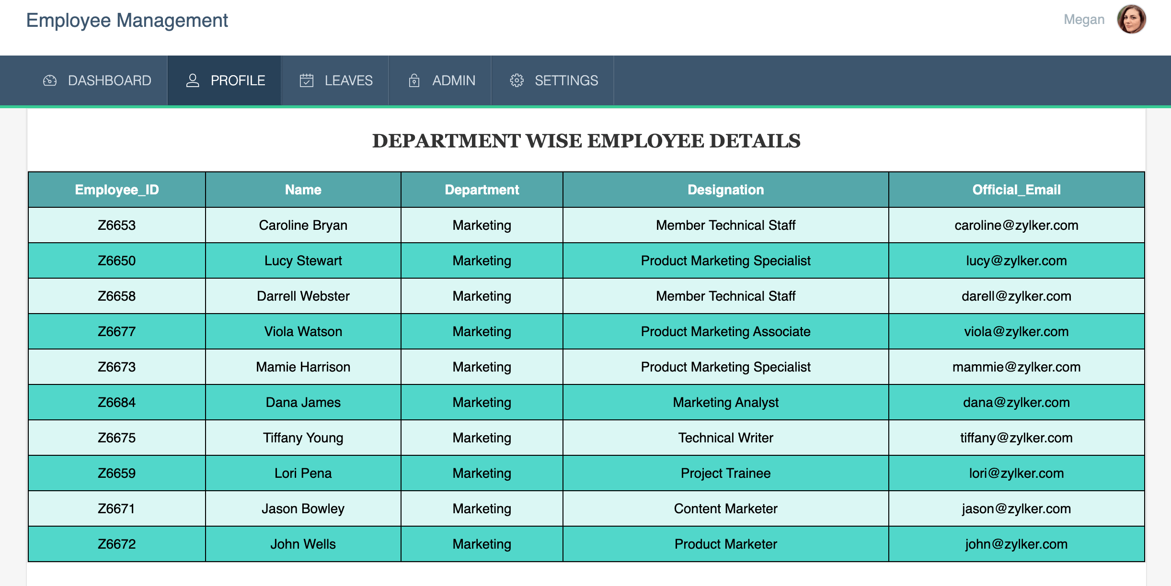Select the Viola Watson name cell
1171x586 pixels.
click(x=303, y=331)
